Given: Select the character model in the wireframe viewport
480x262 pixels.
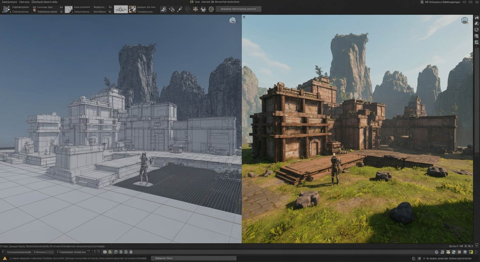Looking at the screenshot, I should point(144,168).
